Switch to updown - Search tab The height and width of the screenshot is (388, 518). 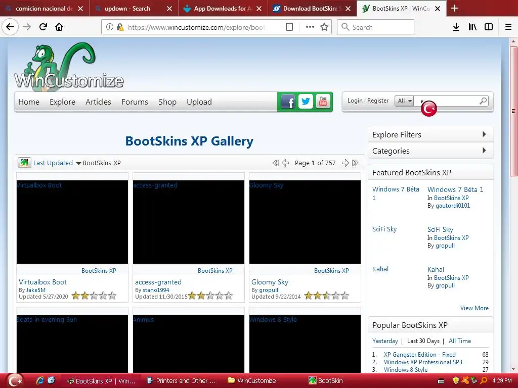[x=134, y=8]
